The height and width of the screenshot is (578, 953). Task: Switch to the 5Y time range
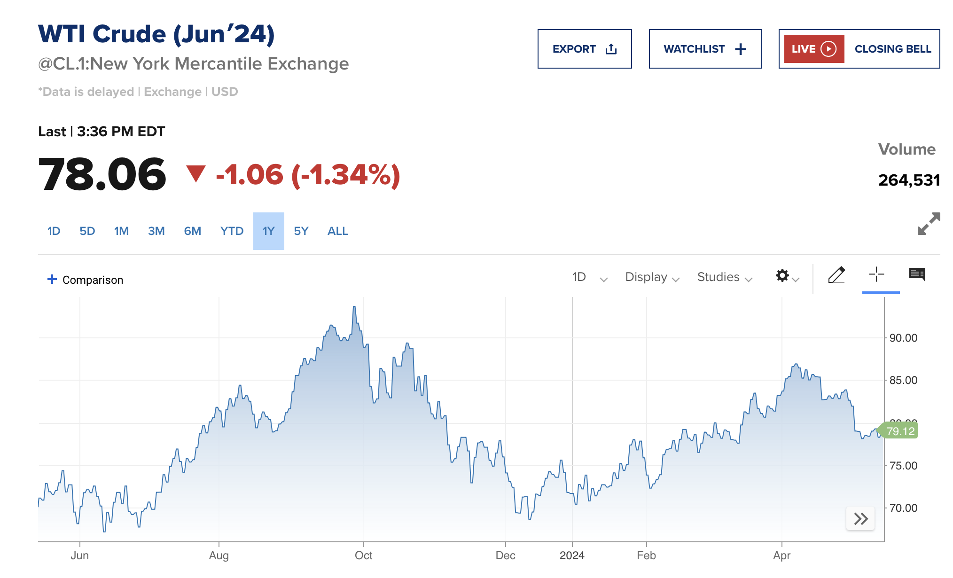pyautogui.click(x=301, y=231)
